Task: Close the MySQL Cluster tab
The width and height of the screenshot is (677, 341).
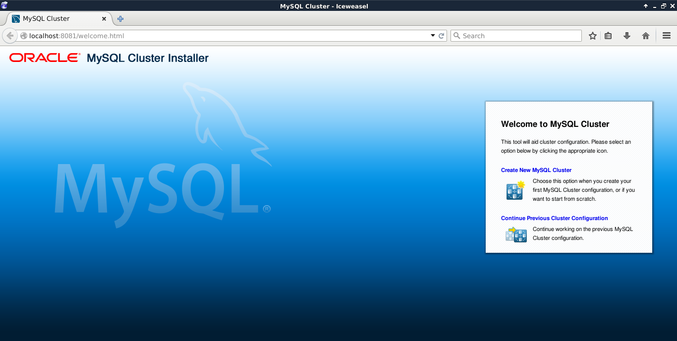Action: (x=104, y=19)
